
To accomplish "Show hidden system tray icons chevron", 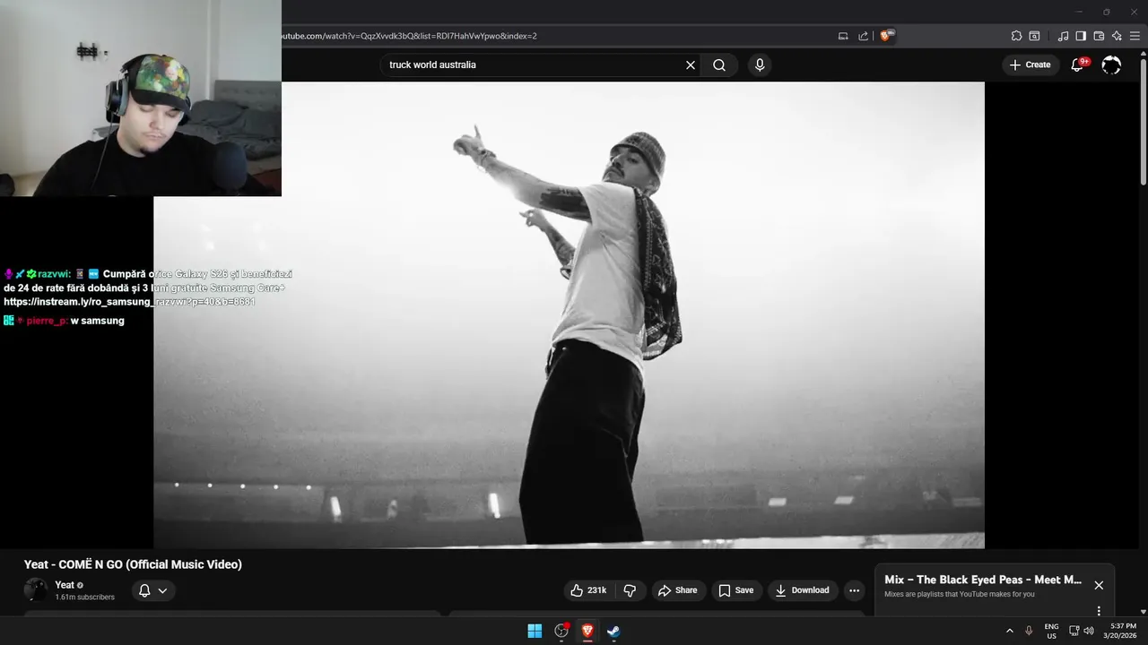I will click(x=1010, y=631).
